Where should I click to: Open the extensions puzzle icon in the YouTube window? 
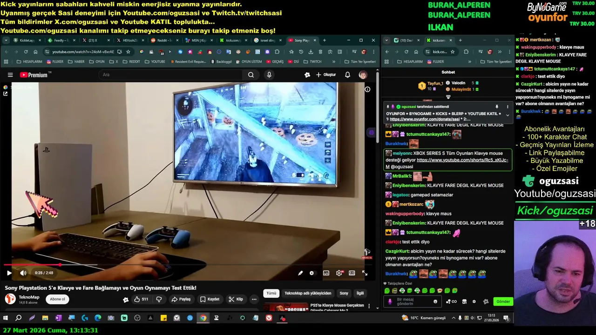(x=278, y=52)
